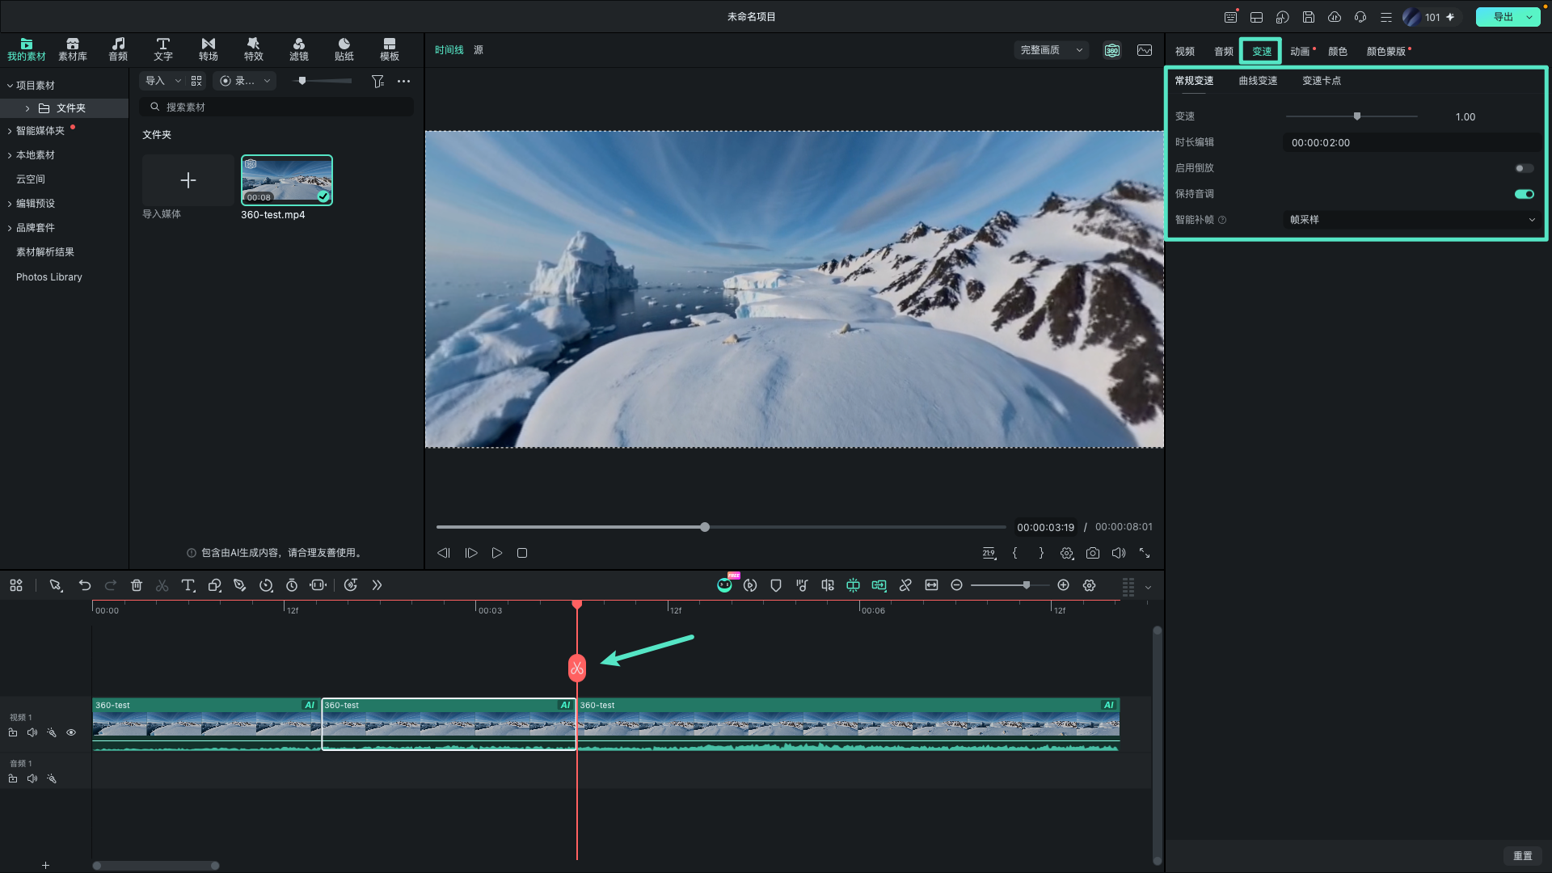Toggle the 保持音调 keep pitch switch
This screenshot has width=1552, height=873.
point(1524,194)
